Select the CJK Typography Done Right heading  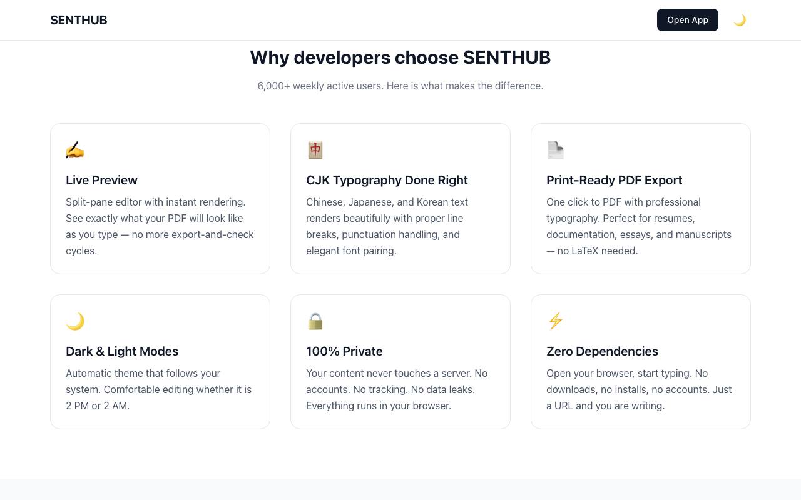pyautogui.click(x=387, y=180)
